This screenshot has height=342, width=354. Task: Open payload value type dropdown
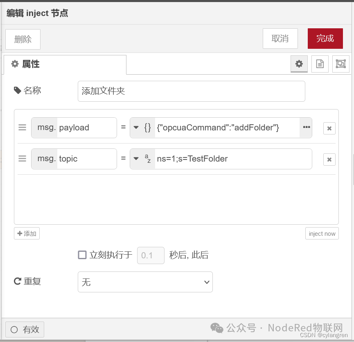(142, 128)
